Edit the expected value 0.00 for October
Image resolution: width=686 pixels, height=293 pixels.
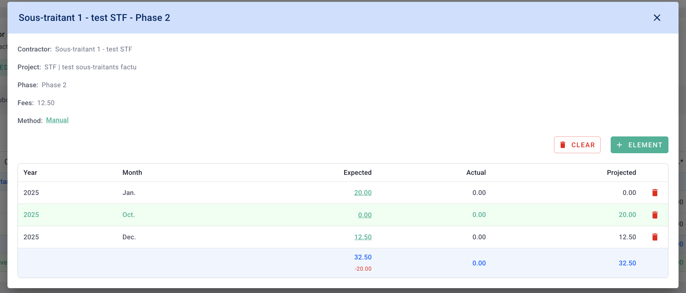pyautogui.click(x=365, y=215)
